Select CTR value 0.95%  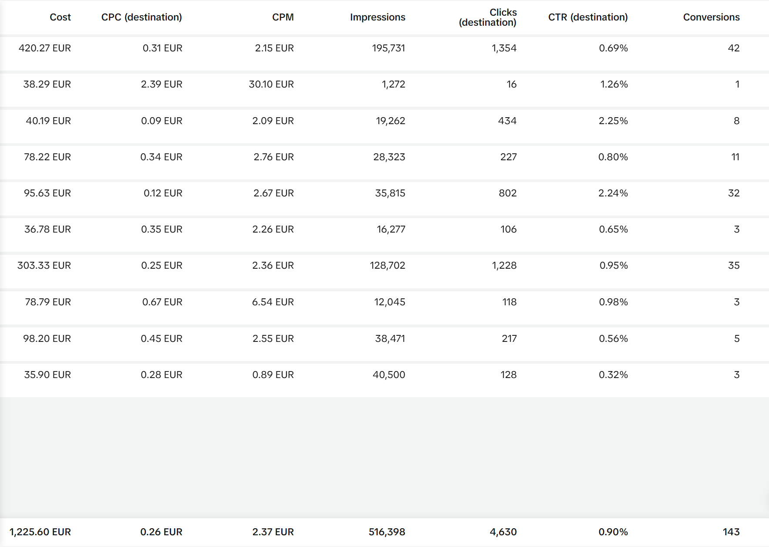coord(614,266)
